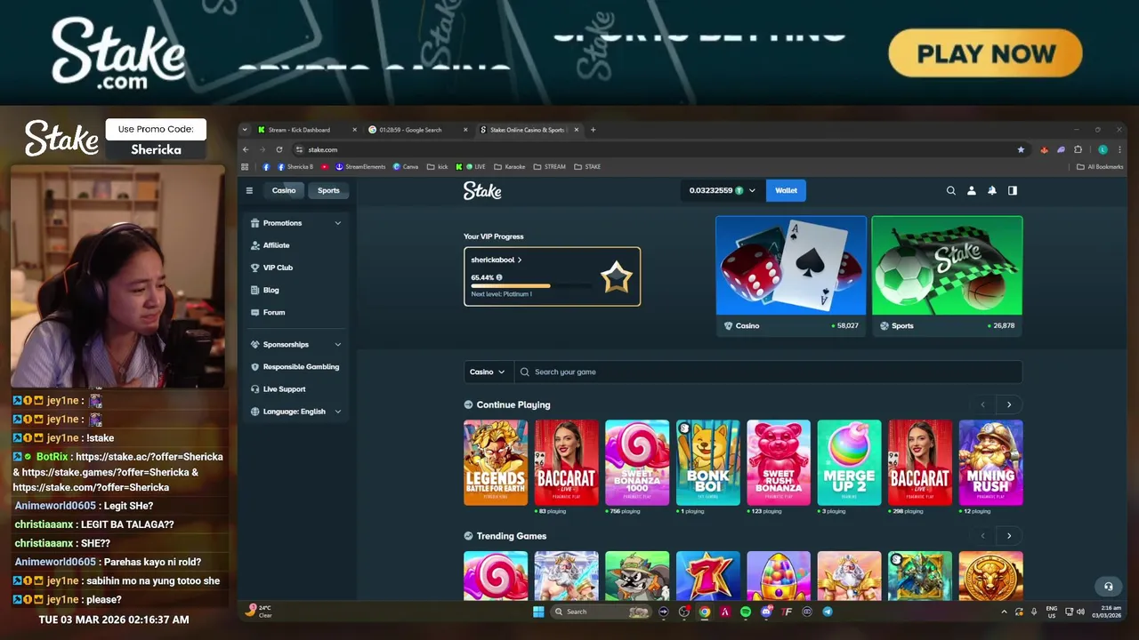This screenshot has height=640, width=1139.
Task: Open the browser apps grid icon
Action: click(245, 166)
